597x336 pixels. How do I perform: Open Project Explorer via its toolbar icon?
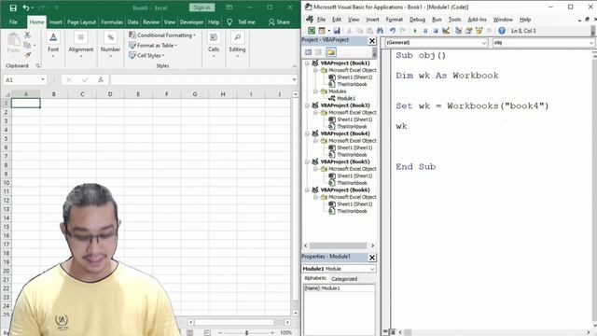pyautogui.click(x=458, y=31)
